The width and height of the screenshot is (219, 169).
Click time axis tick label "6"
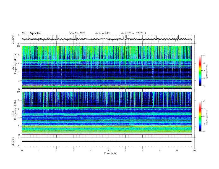(125, 150)
